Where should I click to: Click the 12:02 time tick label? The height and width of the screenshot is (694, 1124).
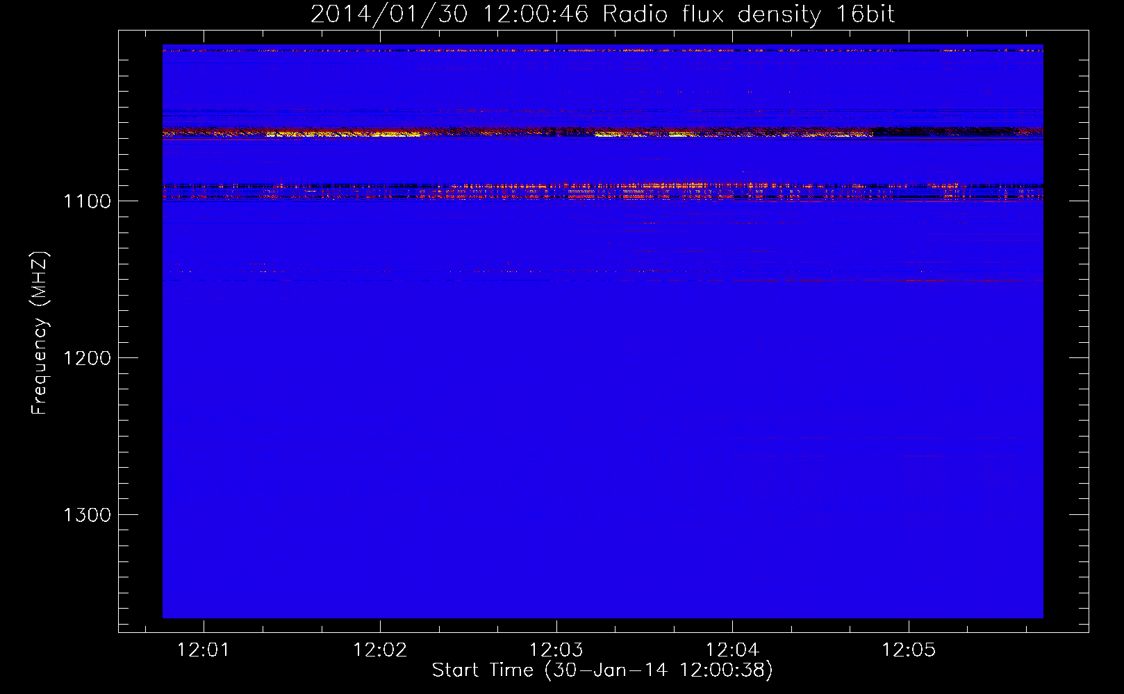coord(380,650)
